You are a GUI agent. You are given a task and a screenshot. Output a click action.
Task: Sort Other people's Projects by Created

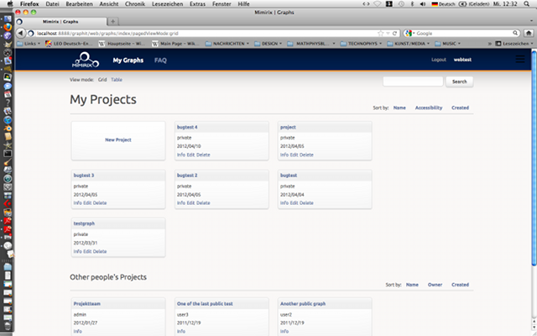[x=460, y=285]
